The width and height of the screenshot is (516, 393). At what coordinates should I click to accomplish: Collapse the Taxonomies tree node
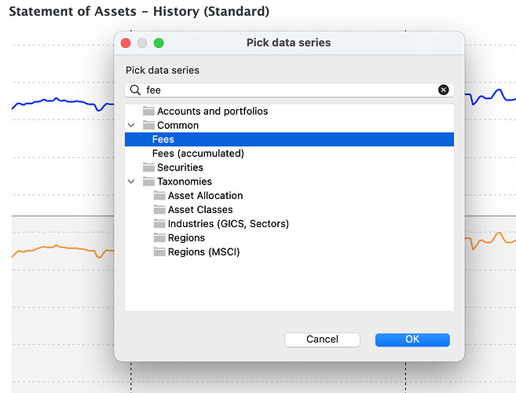tap(132, 182)
